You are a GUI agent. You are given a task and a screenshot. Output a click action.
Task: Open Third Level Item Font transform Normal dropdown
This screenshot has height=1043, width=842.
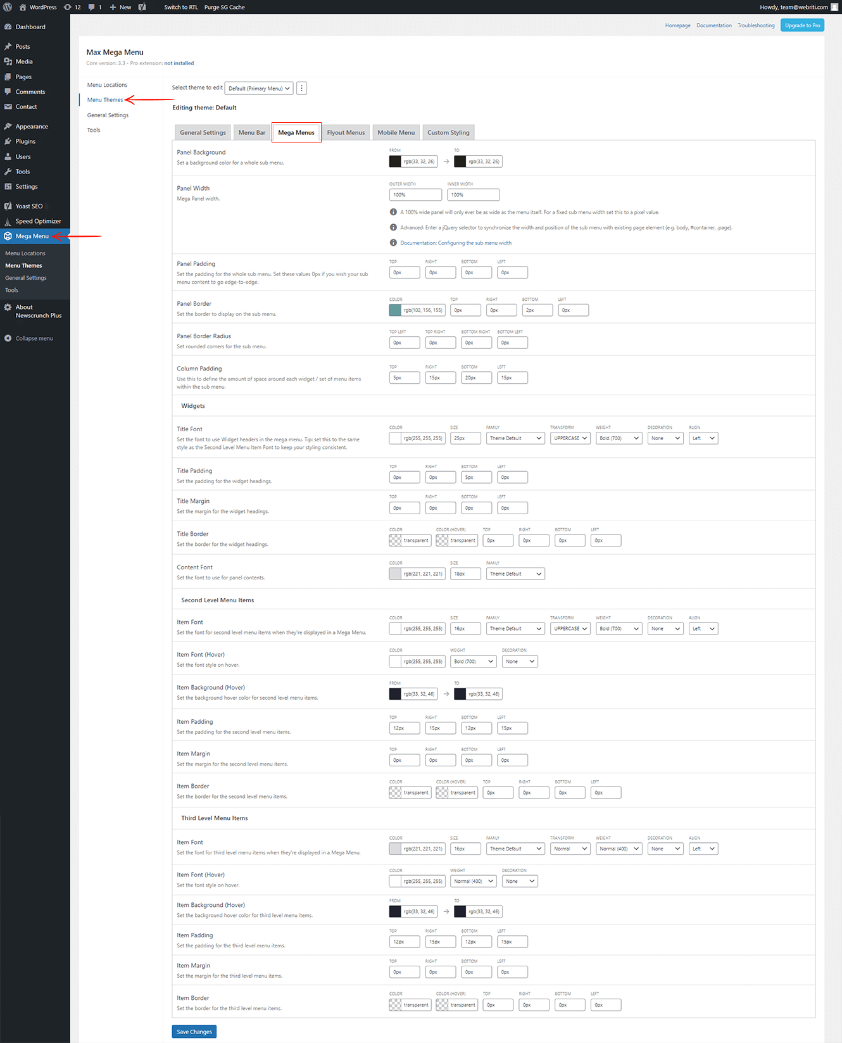[x=570, y=849]
